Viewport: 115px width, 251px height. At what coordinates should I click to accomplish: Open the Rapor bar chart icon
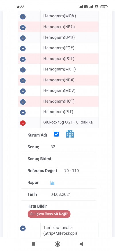coord(52,183)
